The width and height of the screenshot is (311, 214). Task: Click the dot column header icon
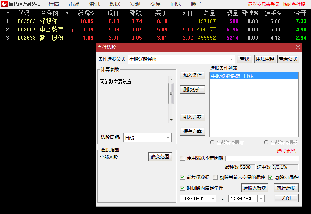[67, 13]
